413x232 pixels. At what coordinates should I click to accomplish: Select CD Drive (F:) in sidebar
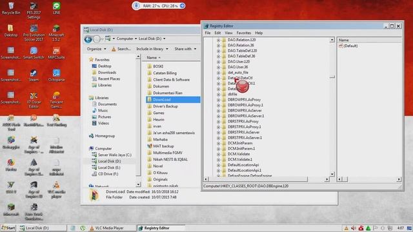[105, 174]
